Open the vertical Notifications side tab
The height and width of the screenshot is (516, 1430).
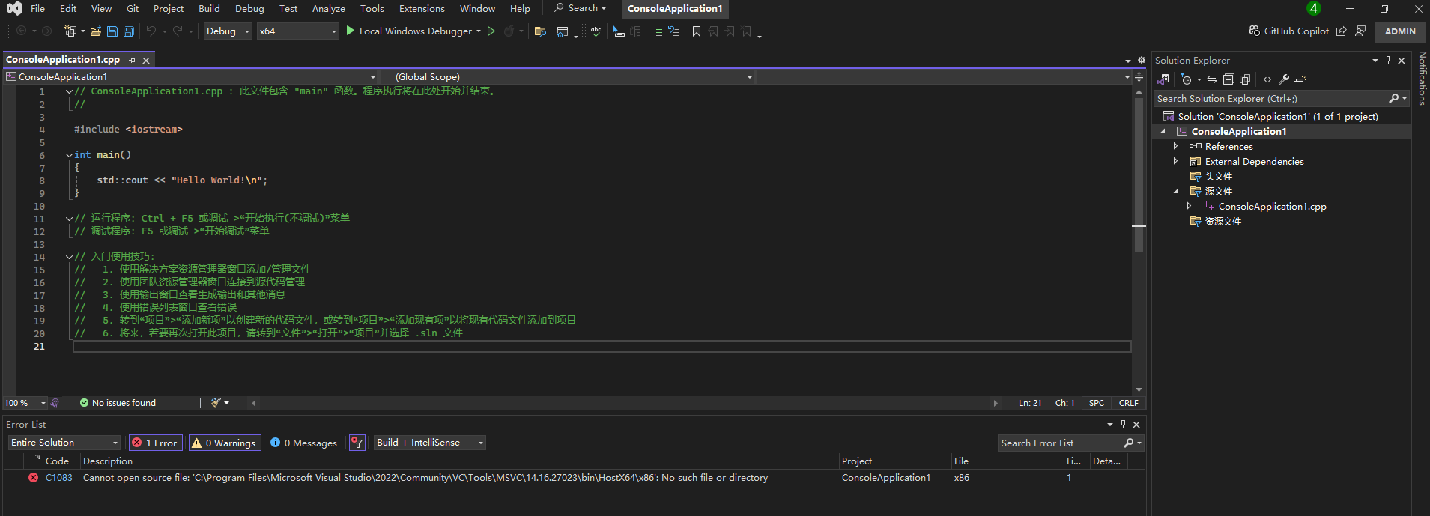[x=1422, y=78]
